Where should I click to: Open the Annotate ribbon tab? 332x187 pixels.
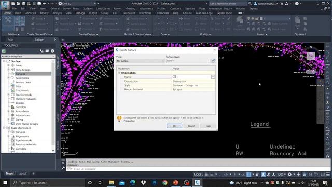click(31, 13)
